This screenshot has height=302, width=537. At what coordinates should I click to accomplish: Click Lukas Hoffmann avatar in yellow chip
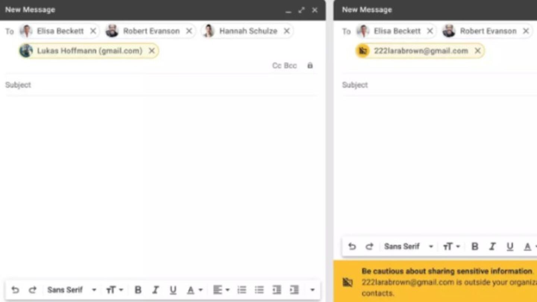click(26, 51)
